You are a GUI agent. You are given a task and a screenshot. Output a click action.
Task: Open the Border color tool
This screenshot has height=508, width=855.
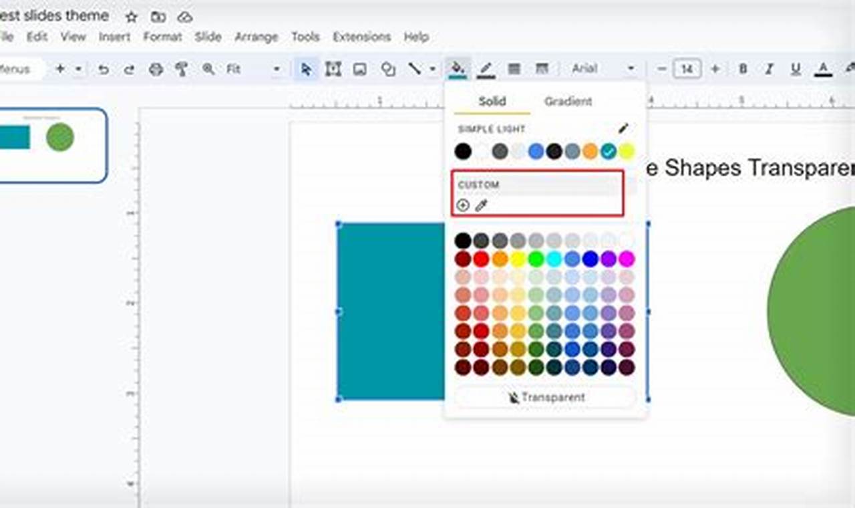click(486, 68)
